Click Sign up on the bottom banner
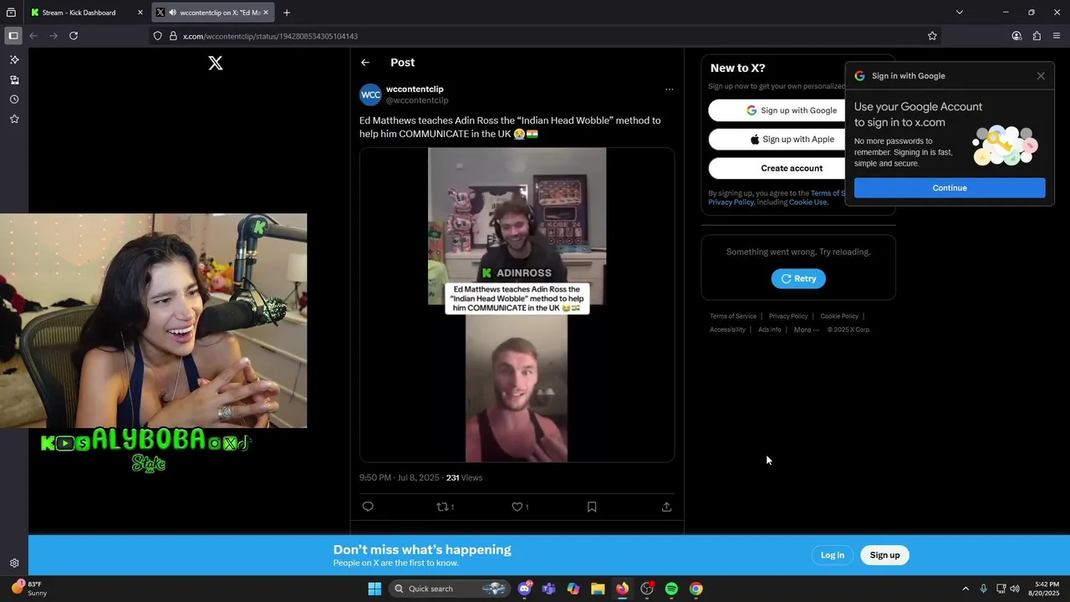Viewport: 1070px width, 602px height. point(884,555)
